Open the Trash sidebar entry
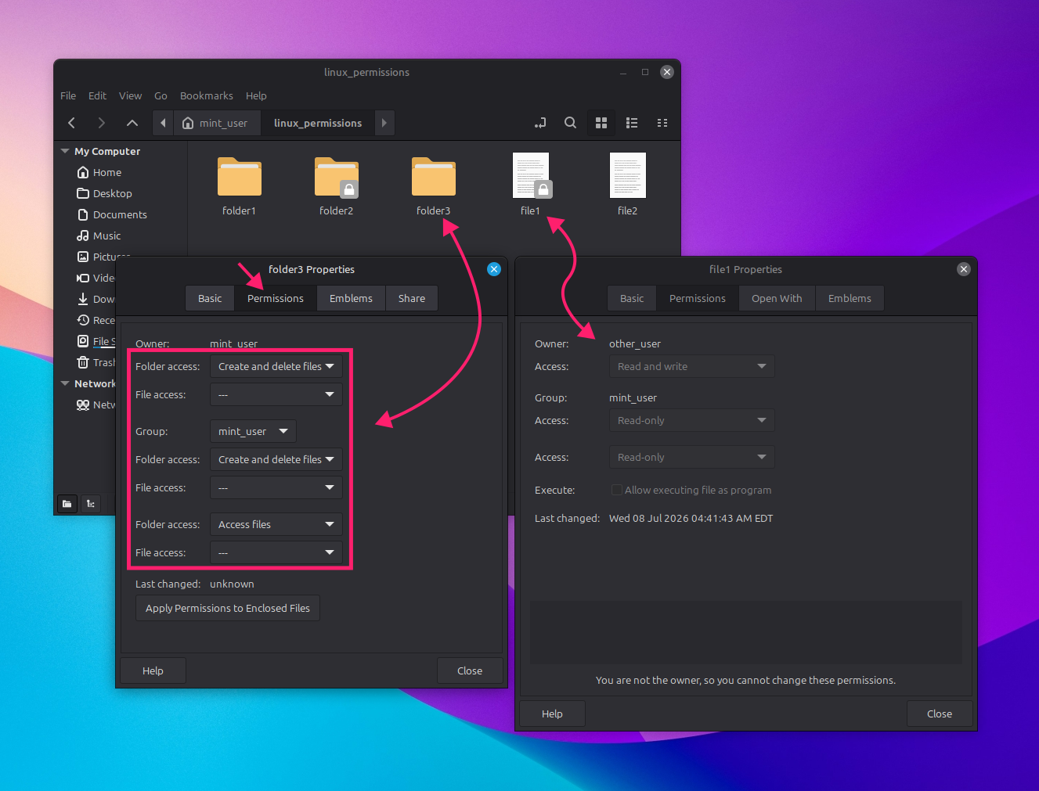Viewport: 1039px width, 791px height. pos(96,362)
